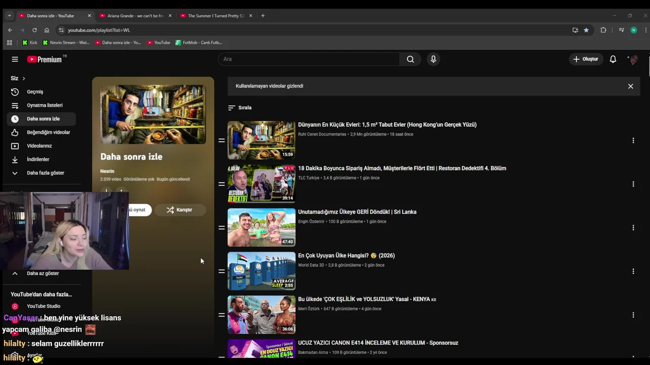Go back in browser
650x365 pixels.
pos(10,30)
